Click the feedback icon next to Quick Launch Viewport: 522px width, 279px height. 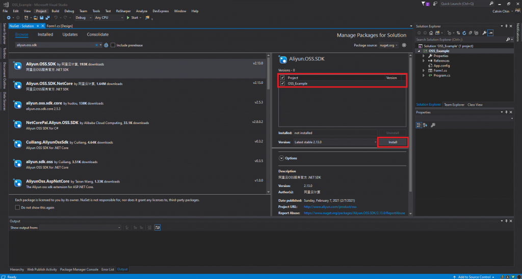click(435, 4)
